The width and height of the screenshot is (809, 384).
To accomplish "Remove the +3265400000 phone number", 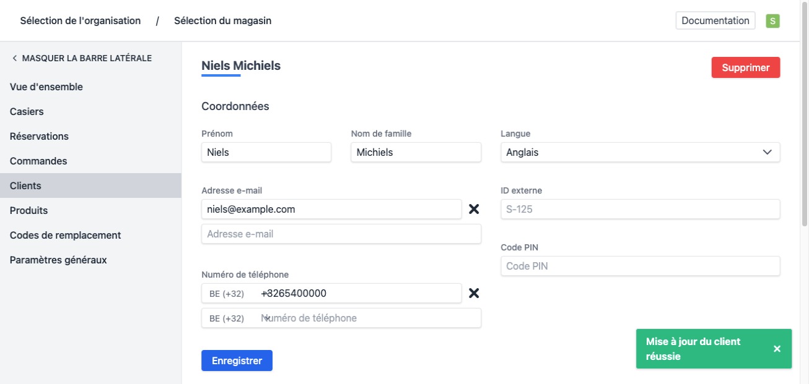I will pyautogui.click(x=474, y=294).
